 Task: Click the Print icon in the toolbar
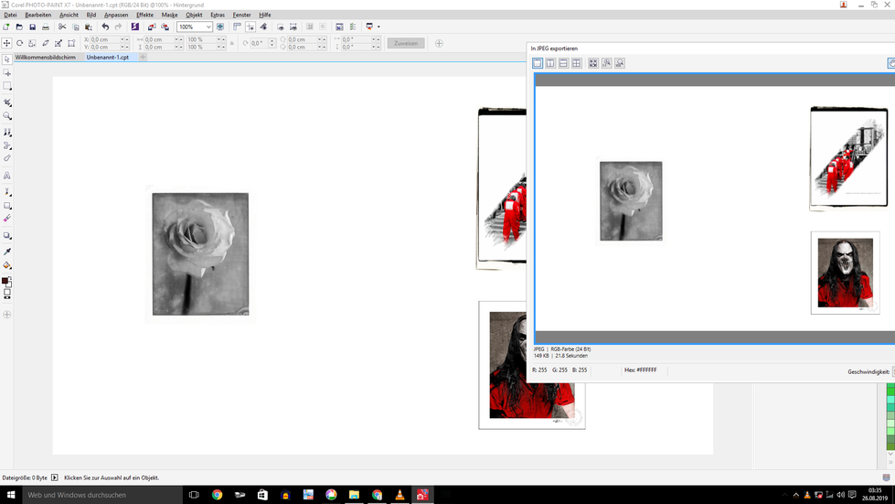46,27
